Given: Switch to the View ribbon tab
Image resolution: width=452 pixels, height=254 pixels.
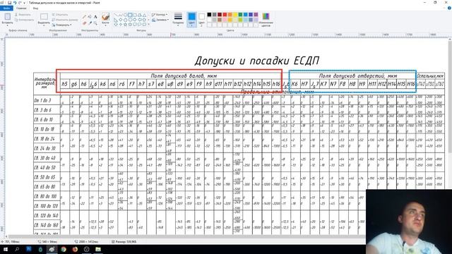Looking at the screenshot, I should (35, 8).
